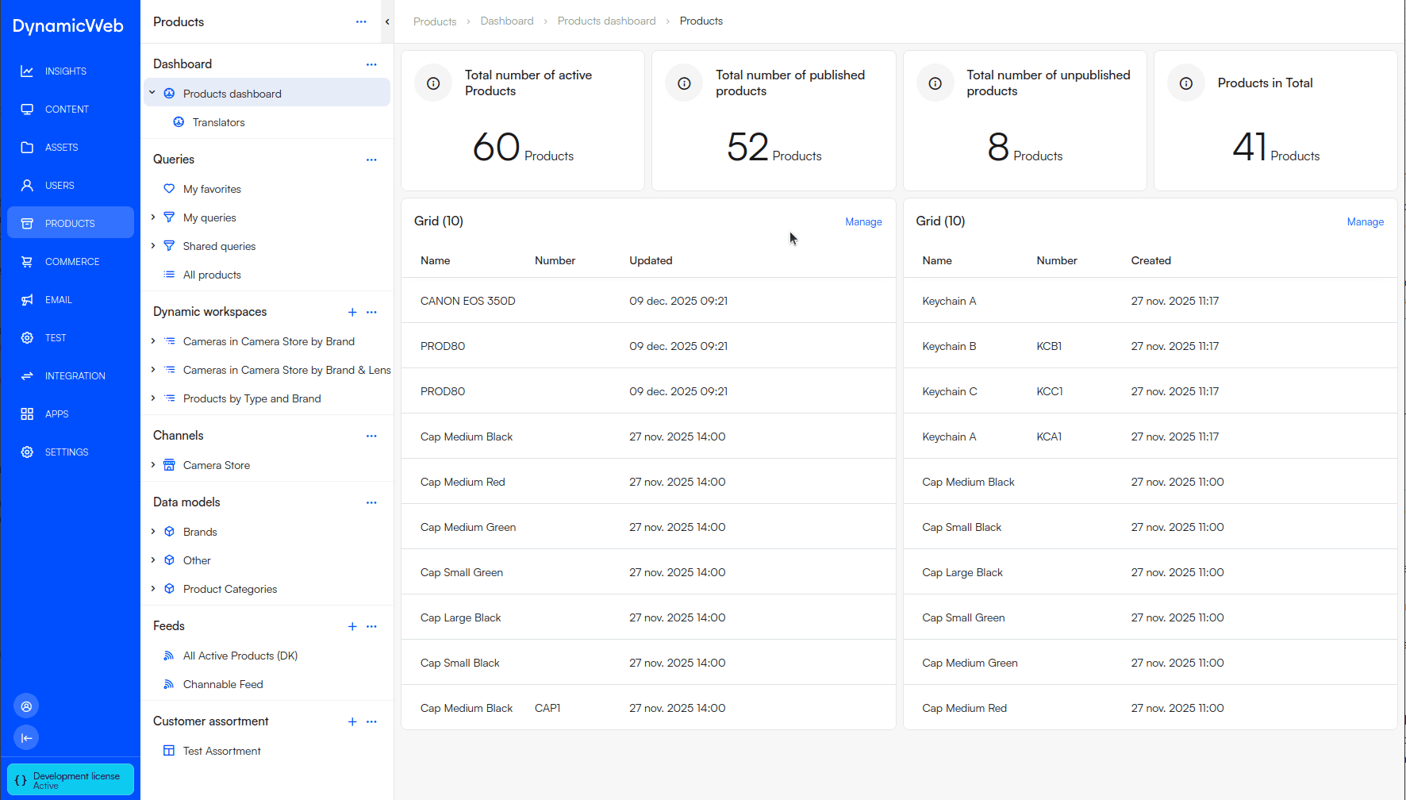
Task: Click the plus icon next to Feeds
Action: (352, 626)
